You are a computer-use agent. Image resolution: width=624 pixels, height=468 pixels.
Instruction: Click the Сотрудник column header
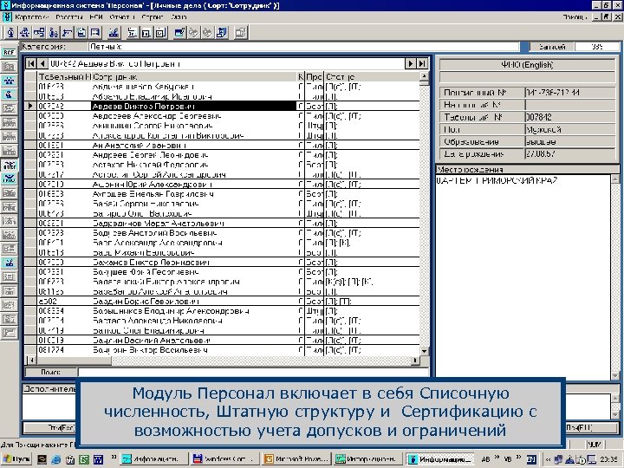(195, 77)
